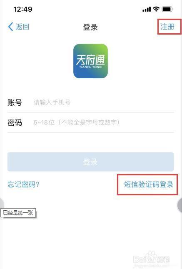This screenshot has width=182, height=269.
Task: Tap the 12:49 clock in status bar
Action: (23, 9)
